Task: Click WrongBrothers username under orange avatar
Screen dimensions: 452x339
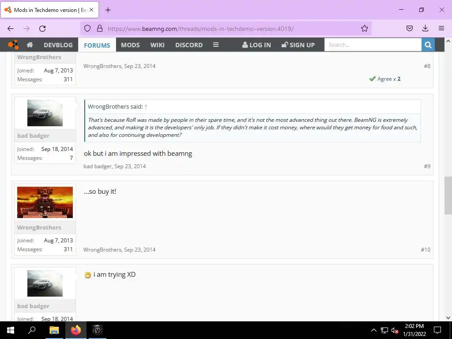Action: click(x=39, y=227)
